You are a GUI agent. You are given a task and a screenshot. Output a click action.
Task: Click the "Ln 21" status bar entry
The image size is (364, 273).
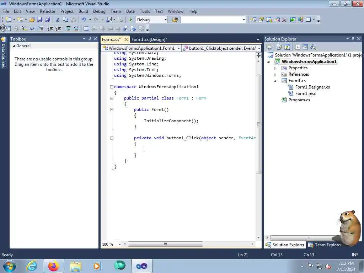[243, 255]
